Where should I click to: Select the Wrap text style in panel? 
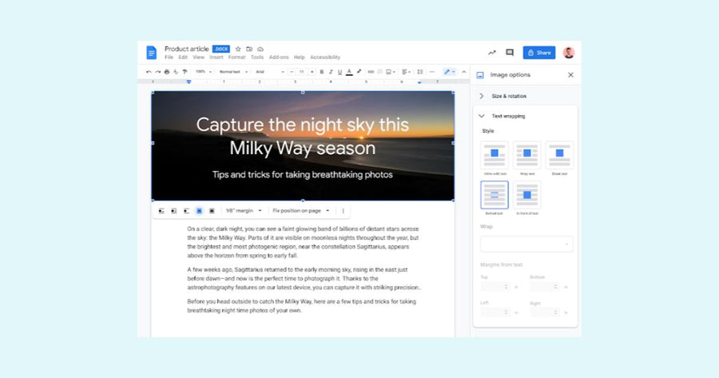coord(527,156)
